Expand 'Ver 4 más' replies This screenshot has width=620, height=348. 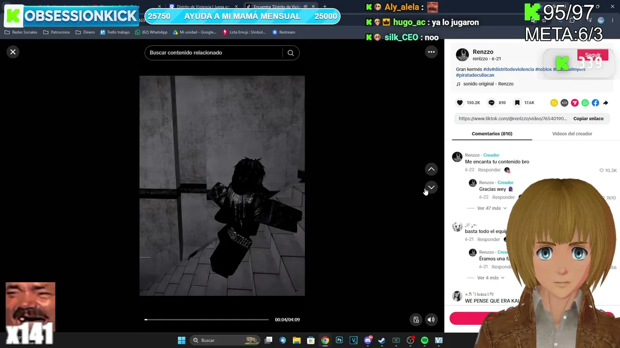click(x=491, y=278)
